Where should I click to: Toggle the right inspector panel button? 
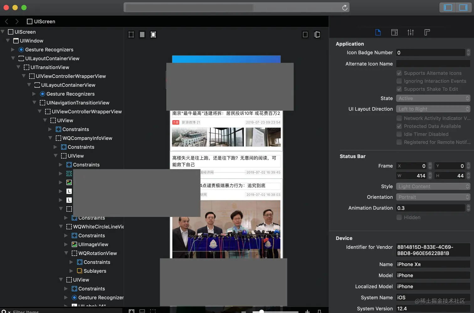(x=463, y=8)
